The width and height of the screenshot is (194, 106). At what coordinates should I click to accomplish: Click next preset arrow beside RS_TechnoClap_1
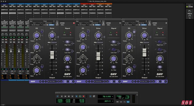pyautogui.click(x=92, y=81)
